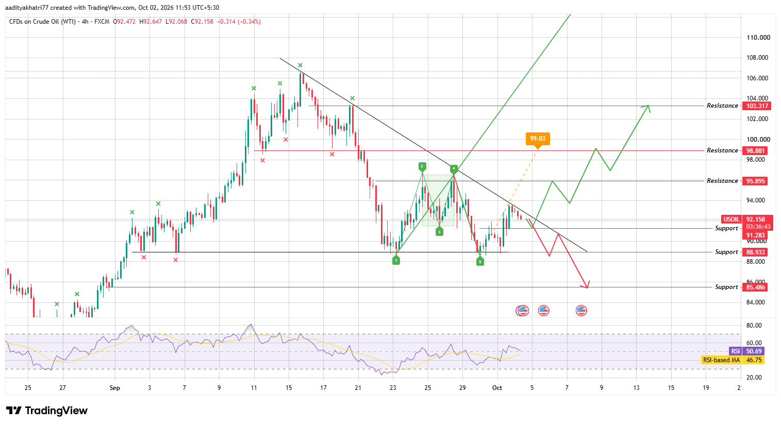The image size is (781, 426).
Task: Select the 80.00 RSI scale label
Action: tap(754, 326)
